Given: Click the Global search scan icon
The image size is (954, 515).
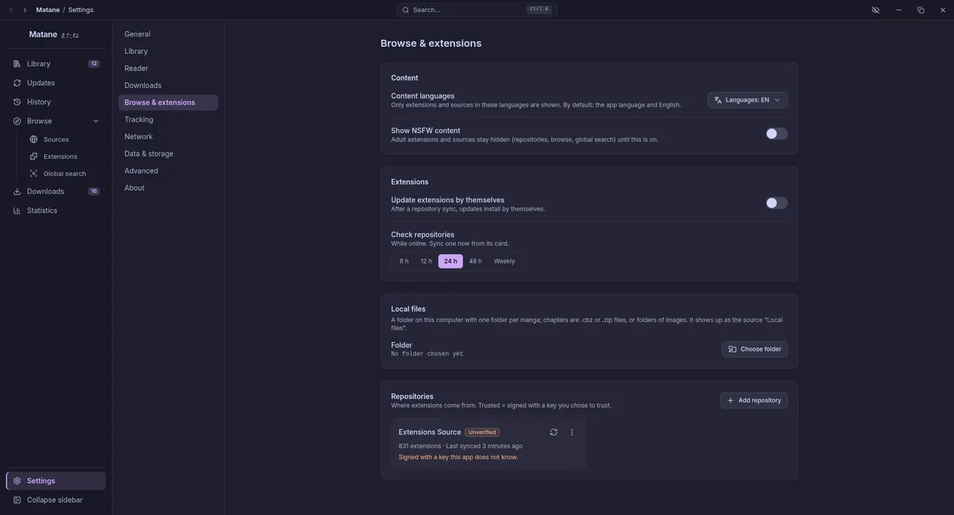Looking at the screenshot, I should [34, 174].
